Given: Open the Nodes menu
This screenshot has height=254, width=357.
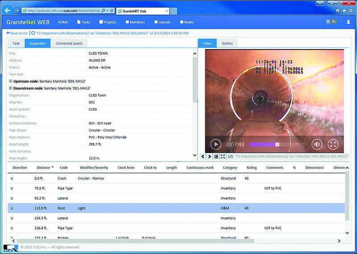Looking at the screenshot, I should tap(187, 22).
